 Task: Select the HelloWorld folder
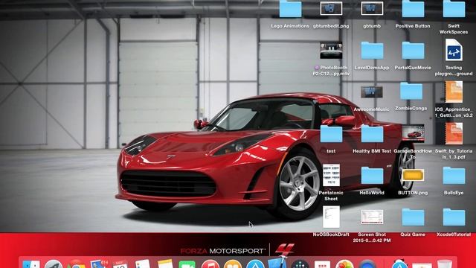coord(372,176)
